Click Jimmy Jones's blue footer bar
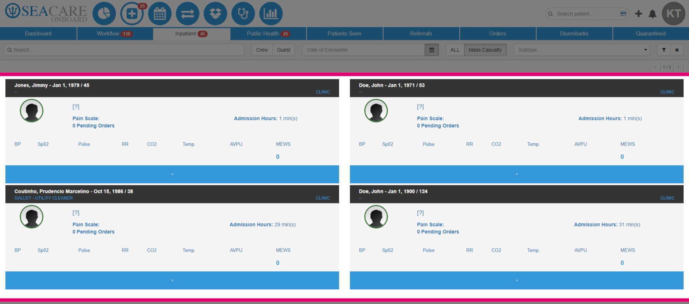Screen dimensions: 689x304 click(172, 174)
